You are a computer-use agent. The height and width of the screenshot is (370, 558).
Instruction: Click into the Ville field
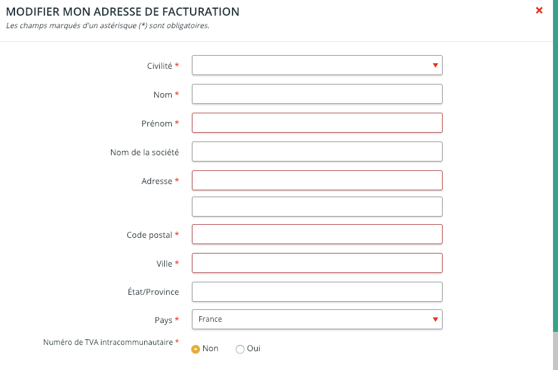click(x=317, y=263)
